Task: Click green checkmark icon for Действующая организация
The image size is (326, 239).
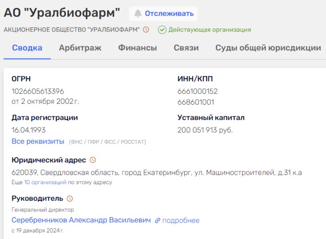Action: tap(162, 30)
